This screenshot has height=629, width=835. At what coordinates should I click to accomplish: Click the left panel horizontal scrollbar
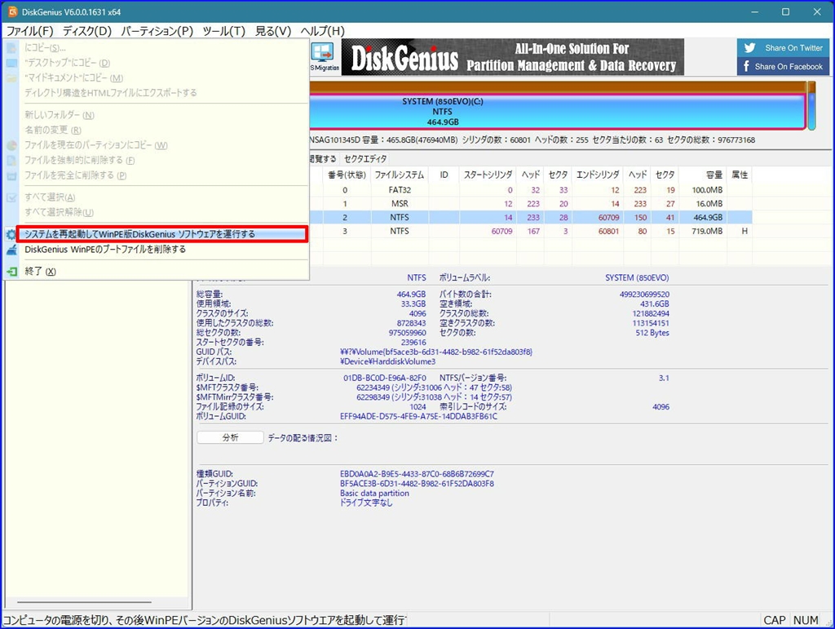pos(85,602)
